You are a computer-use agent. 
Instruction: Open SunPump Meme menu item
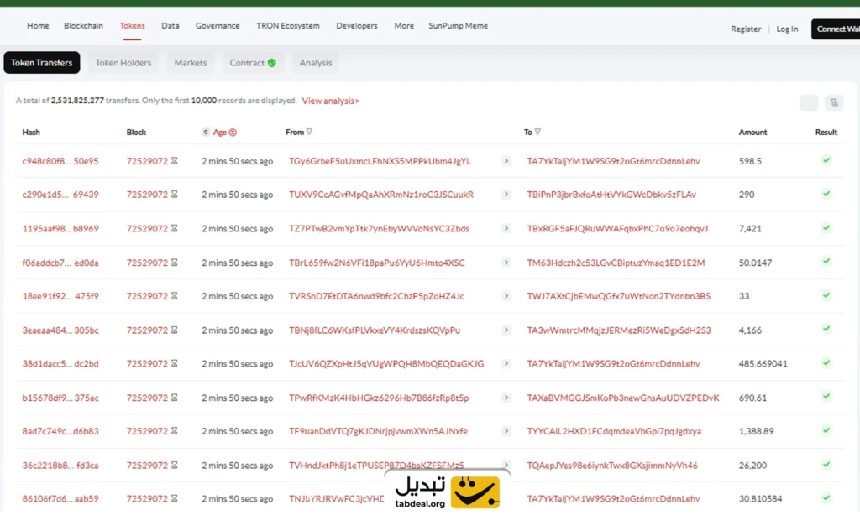tap(458, 26)
